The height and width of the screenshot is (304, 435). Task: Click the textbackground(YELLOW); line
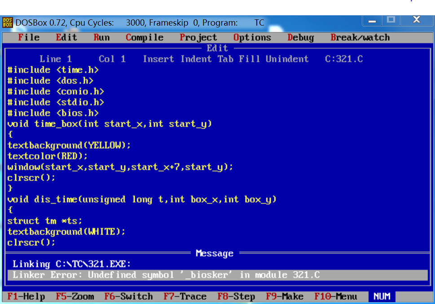pyautogui.click(x=69, y=145)
